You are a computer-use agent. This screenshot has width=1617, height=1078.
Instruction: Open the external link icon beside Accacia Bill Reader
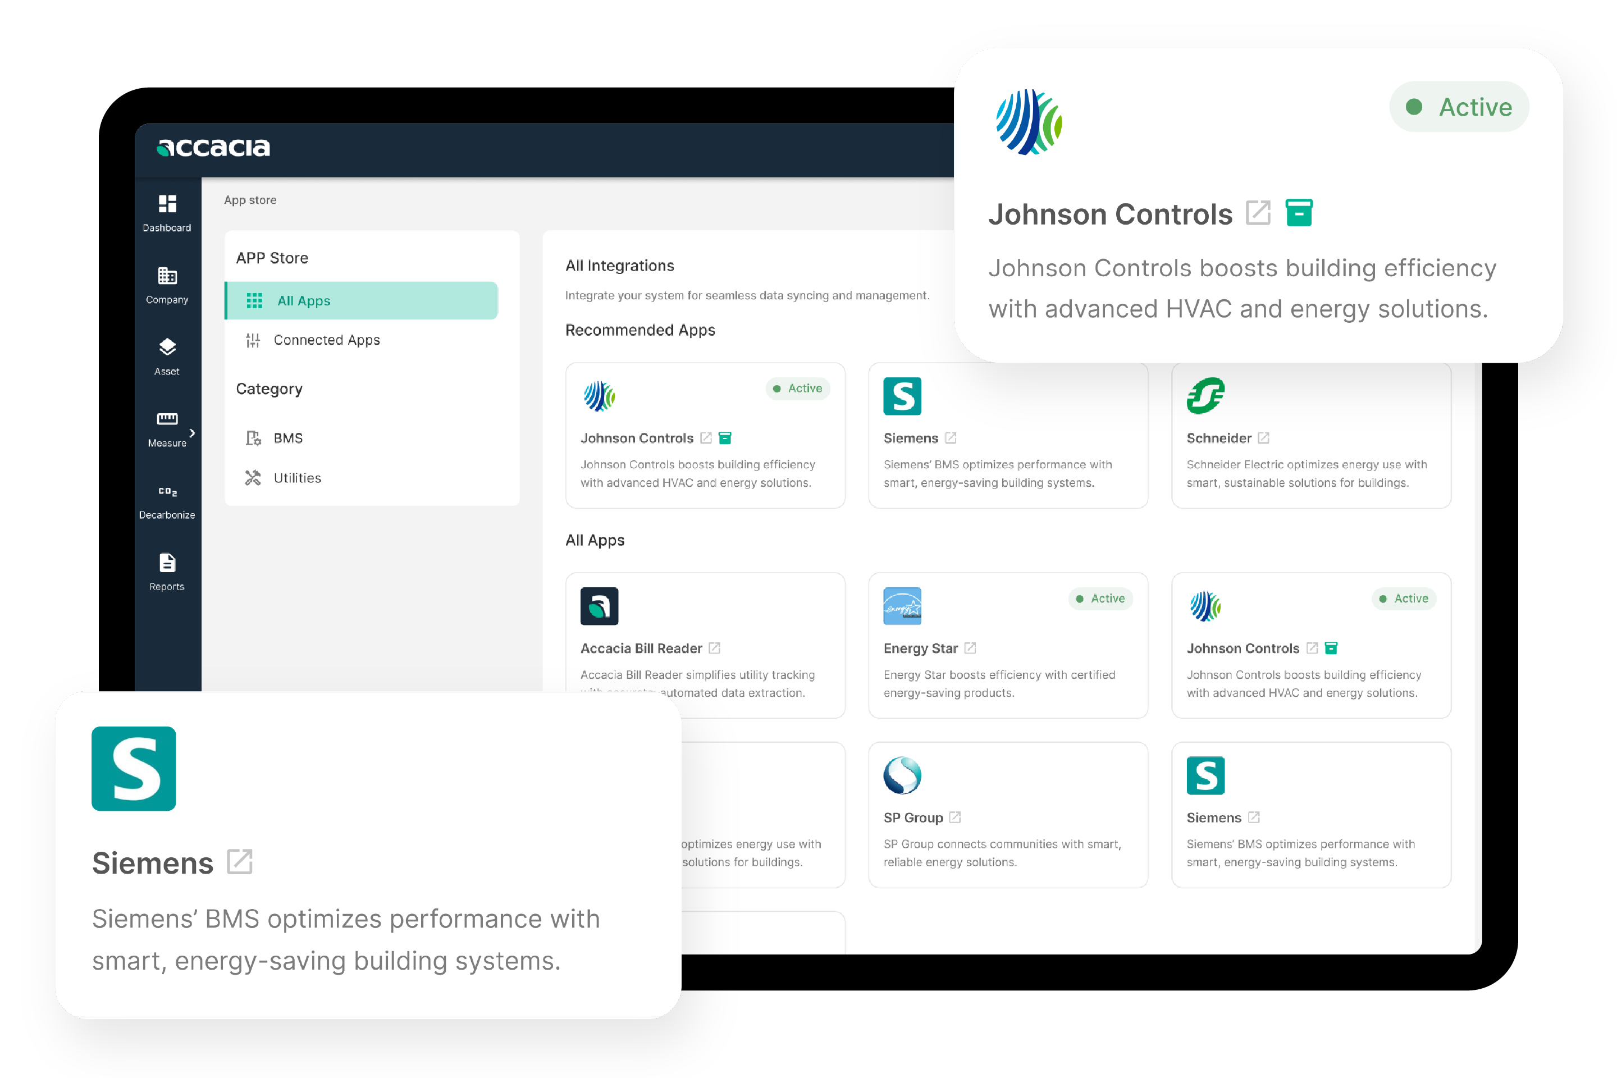715,648
